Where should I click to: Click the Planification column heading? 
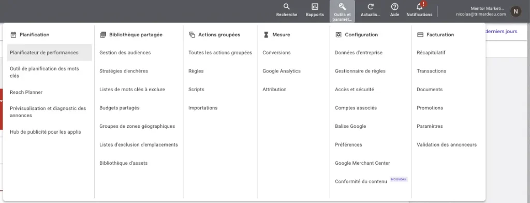click(35, 35)
